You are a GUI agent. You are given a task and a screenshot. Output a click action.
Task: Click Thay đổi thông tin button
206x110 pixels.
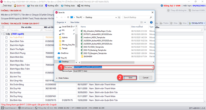point(177,10)
